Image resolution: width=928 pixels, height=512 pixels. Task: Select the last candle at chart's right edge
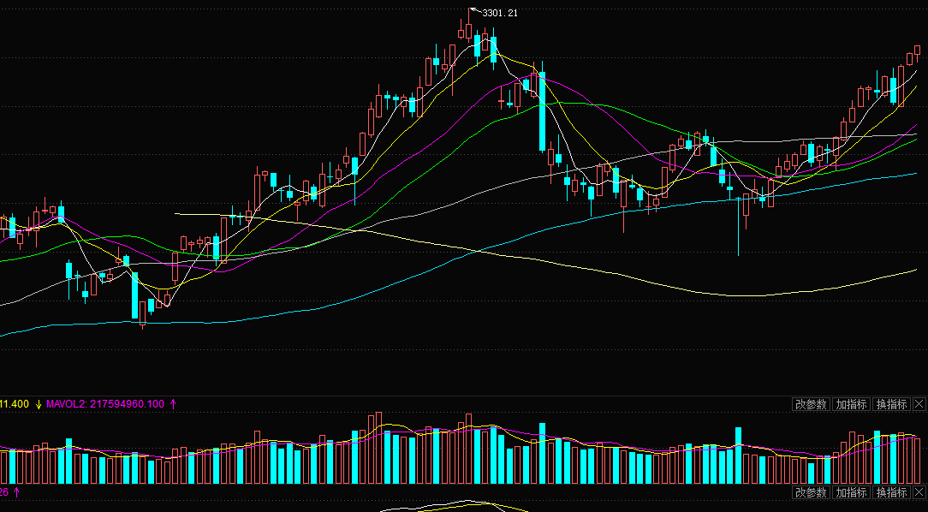[918, 51]
